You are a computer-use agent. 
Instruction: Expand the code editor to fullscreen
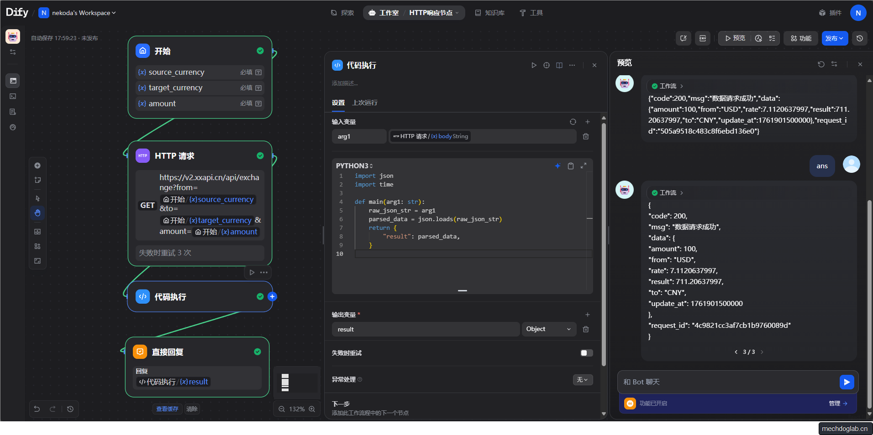click(584, 166)
